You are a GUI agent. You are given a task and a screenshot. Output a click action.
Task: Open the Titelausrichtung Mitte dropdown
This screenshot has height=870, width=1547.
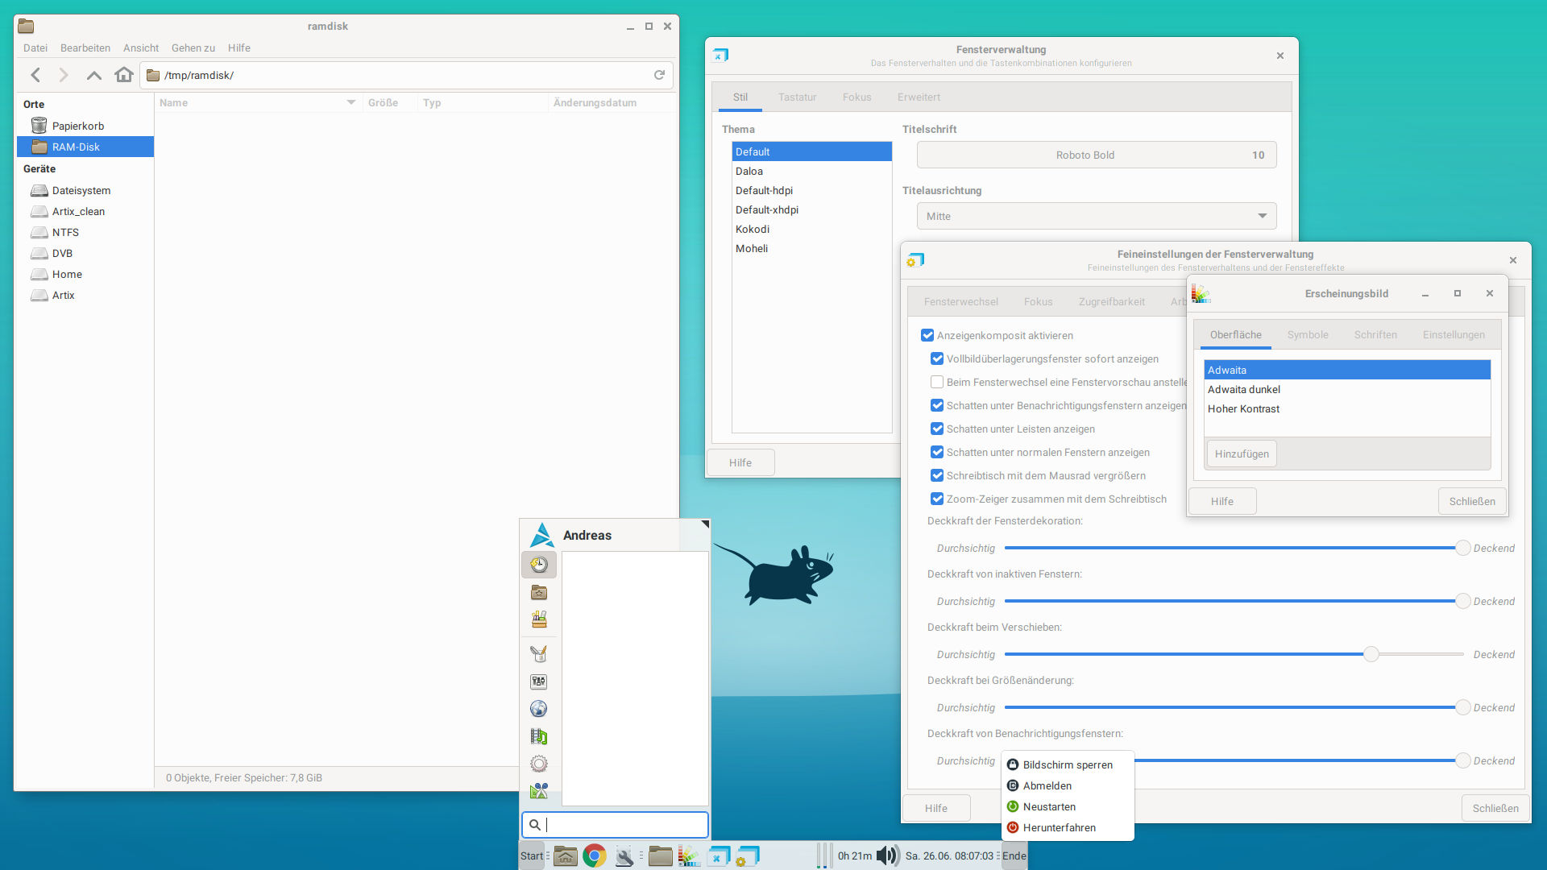click(1097, 216)
